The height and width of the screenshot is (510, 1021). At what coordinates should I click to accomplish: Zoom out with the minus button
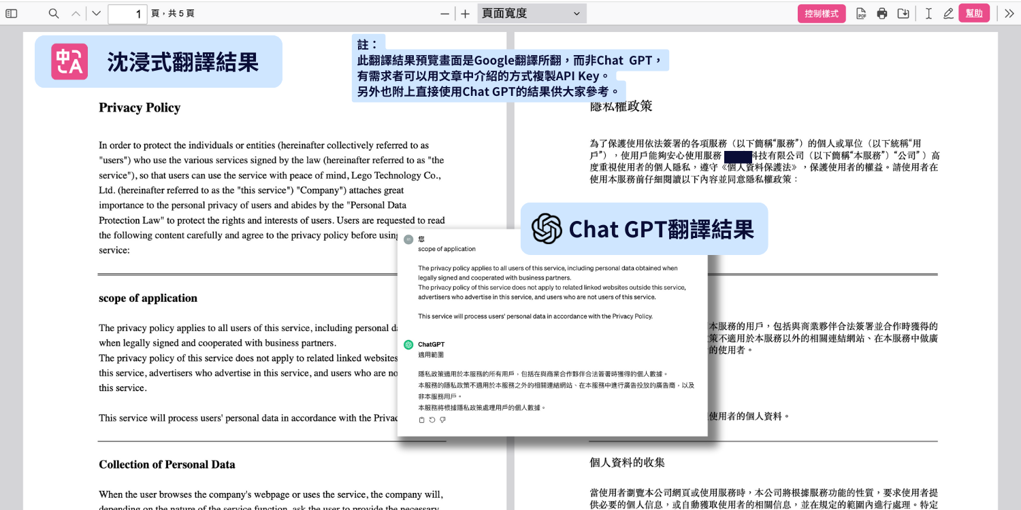pos(445,14)
